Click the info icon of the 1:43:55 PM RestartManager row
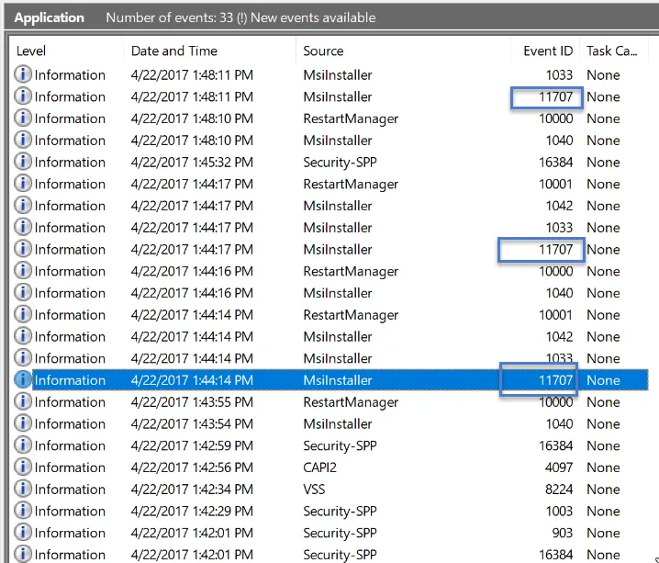659x563 pixels. click(x=23, y=401)
